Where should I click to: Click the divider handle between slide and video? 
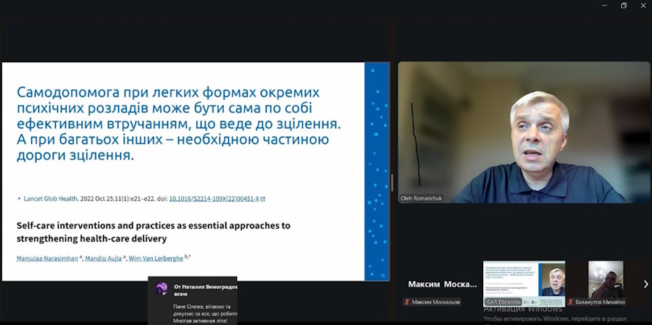[393, 181]
